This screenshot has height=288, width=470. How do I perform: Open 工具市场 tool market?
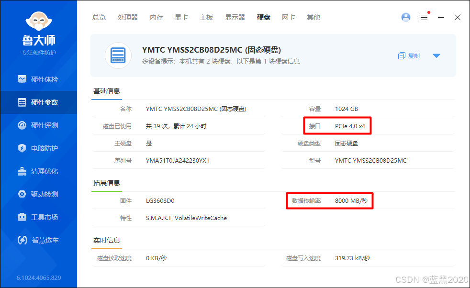[x=38, y=217]
